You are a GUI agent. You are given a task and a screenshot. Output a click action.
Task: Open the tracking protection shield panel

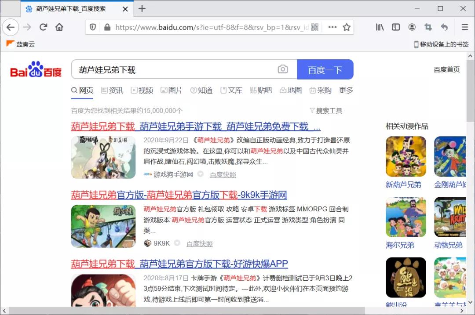coord(93,27)
